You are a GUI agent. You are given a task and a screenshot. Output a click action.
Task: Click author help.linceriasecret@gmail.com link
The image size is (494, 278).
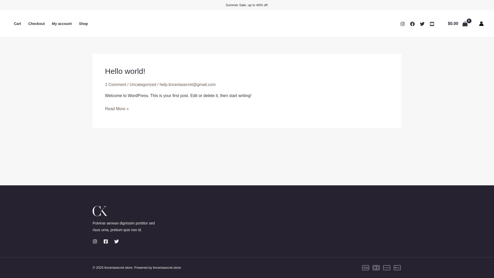coord(188,85)
